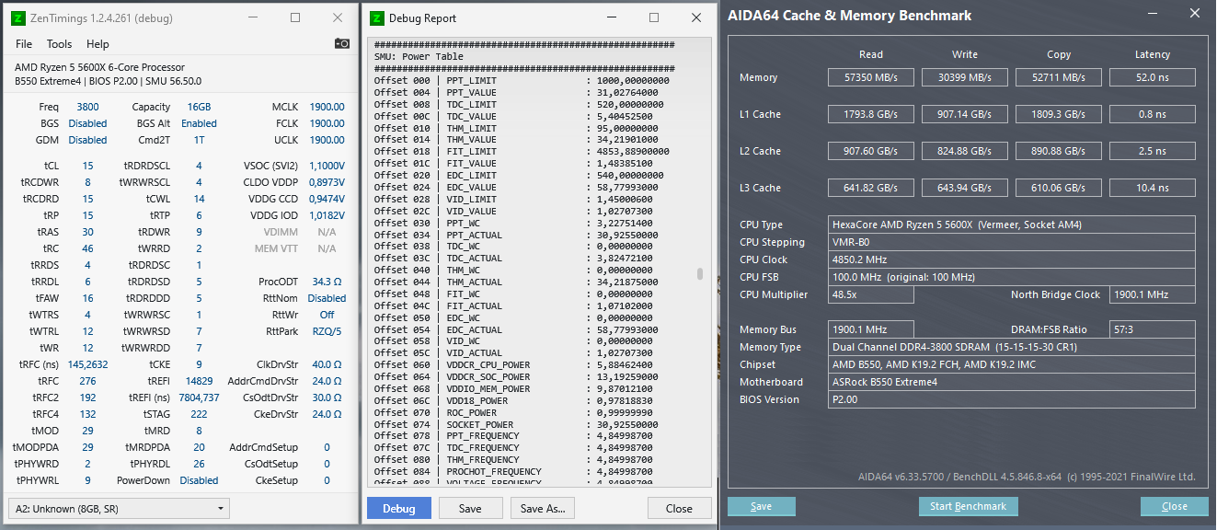Open the Help menu in ZenTimings
This screenshot has width=1217, height=530.
[98, 44]
